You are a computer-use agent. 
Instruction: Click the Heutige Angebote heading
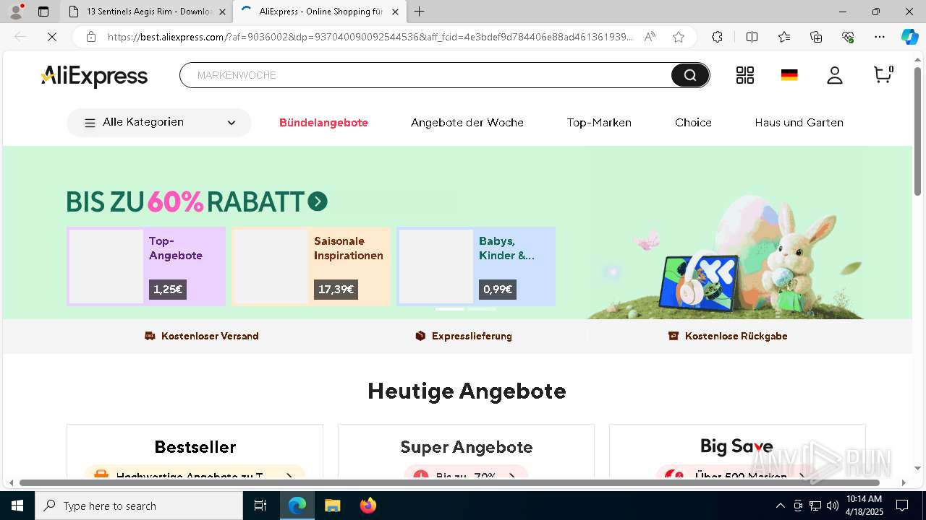click(467, 391)
